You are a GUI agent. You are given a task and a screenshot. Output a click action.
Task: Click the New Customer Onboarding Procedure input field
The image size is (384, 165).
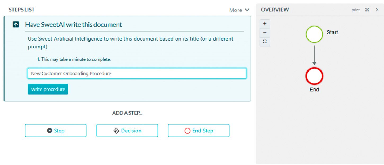click(137, 73)
